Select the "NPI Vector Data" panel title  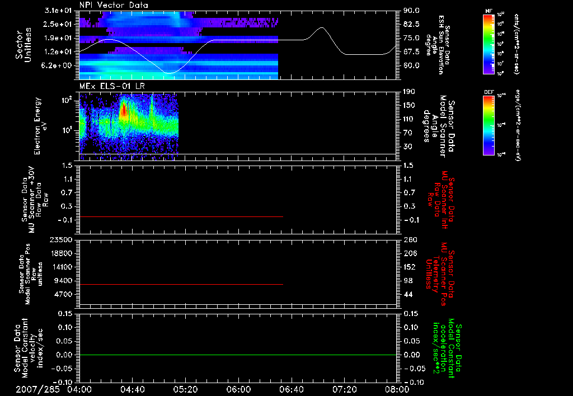pyautogui.click(x=114, y=5)
